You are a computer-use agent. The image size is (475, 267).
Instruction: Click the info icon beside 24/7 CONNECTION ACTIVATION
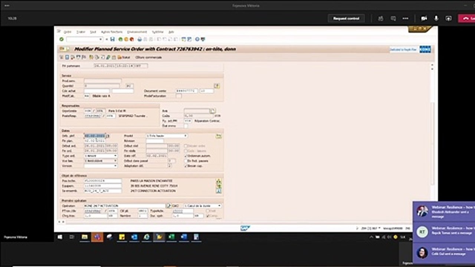coord(219,191)
